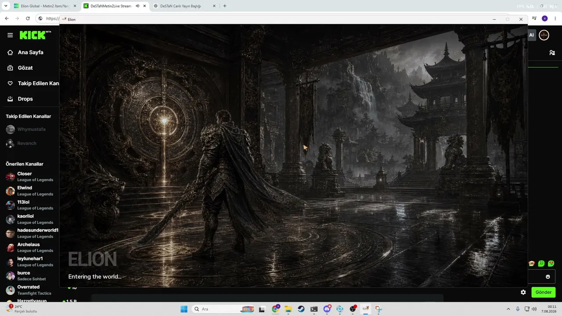The image size is (562, 316).
Task: Open a new browser tab
Action: coord(225,6)
